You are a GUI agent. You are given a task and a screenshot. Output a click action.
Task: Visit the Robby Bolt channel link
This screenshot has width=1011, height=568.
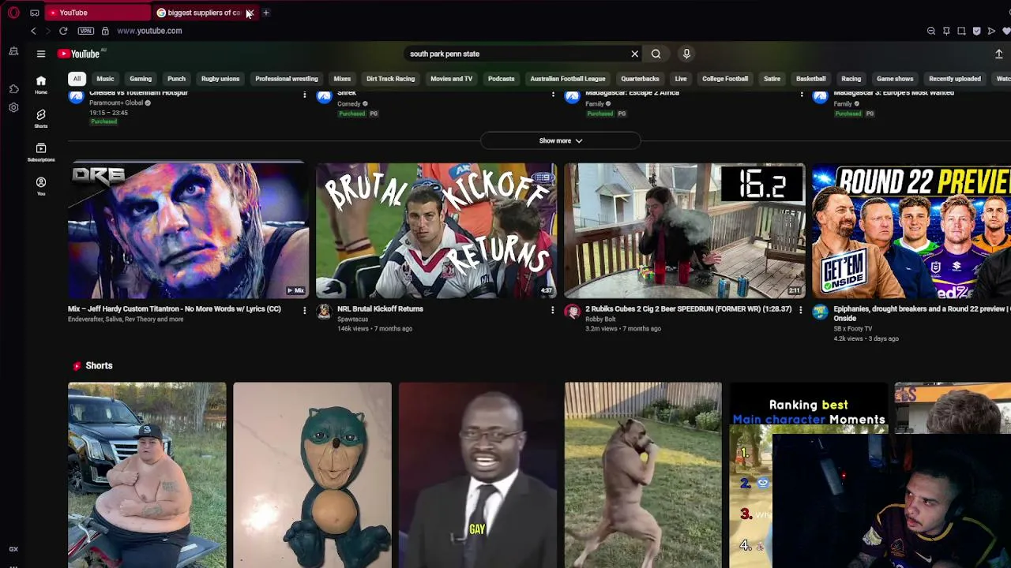tap(600, 319)
